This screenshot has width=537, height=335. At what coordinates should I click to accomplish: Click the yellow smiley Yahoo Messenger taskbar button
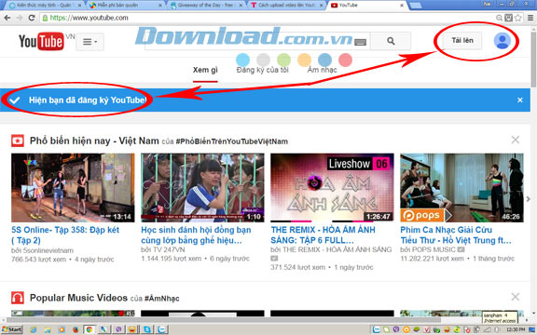132,329
